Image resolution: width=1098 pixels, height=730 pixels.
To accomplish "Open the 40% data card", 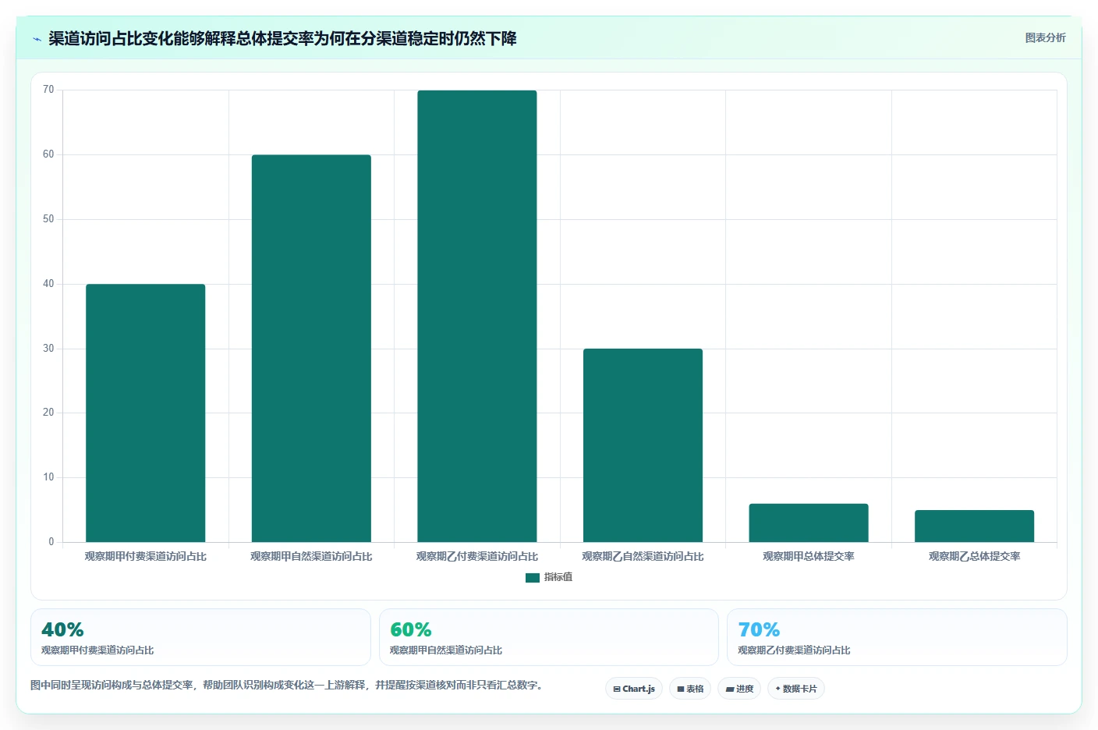I will click(x=200, y=637).
